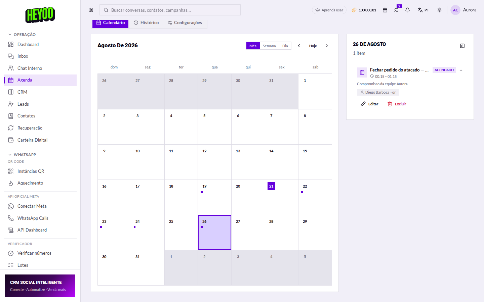The height and width of the screenshot is (302, 484).
Task: Click the HEYOO logo
Action: 40,15
